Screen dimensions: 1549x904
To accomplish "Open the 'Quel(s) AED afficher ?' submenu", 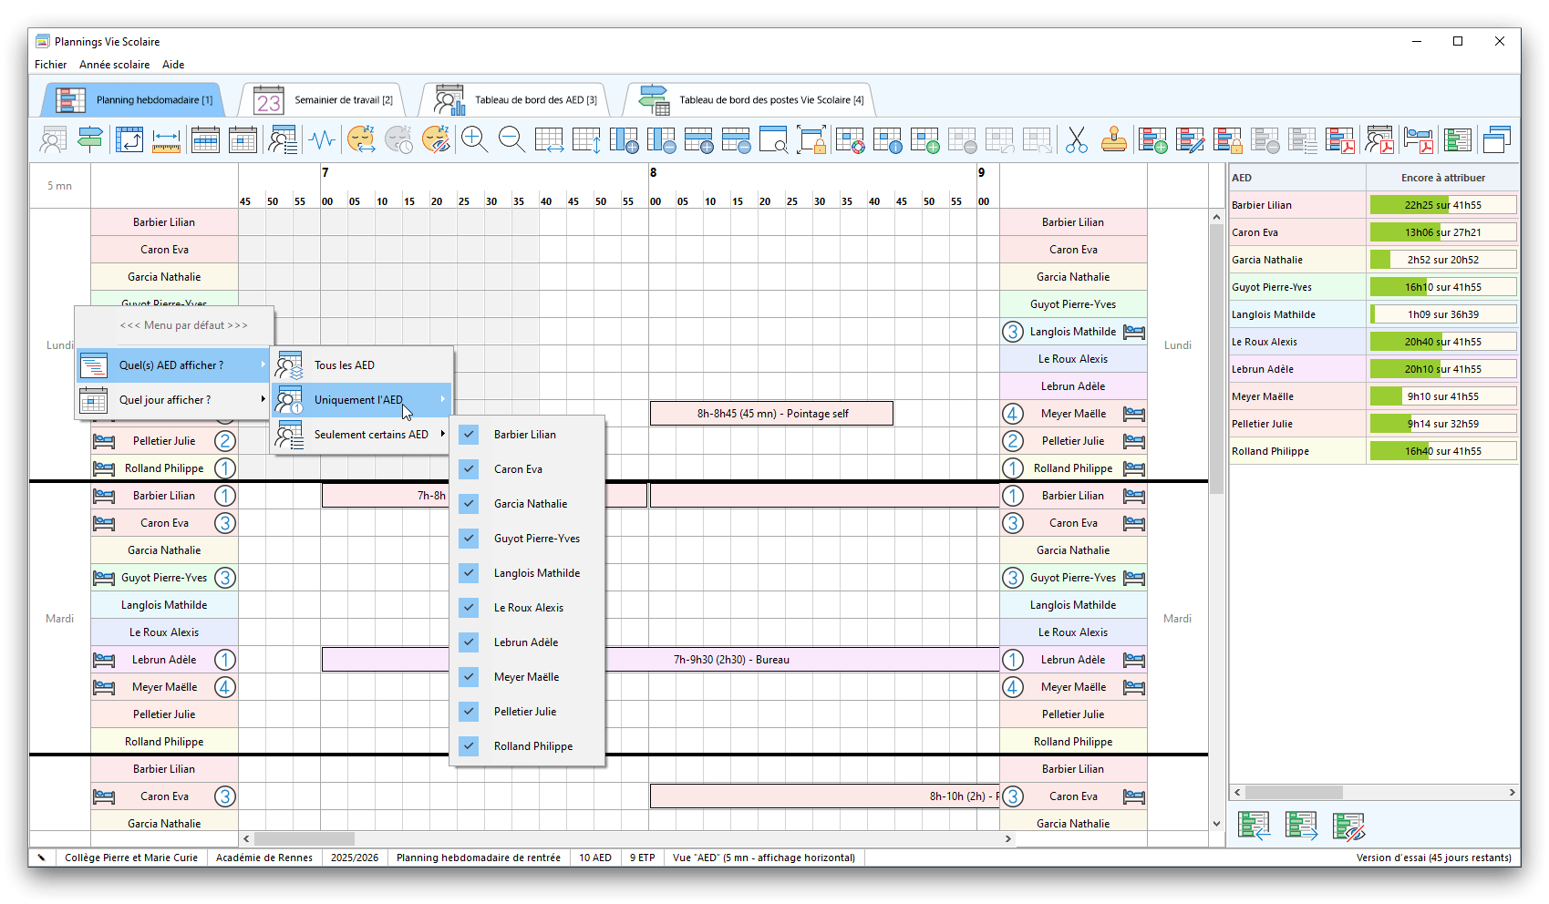I will click(x=171, y=365).
